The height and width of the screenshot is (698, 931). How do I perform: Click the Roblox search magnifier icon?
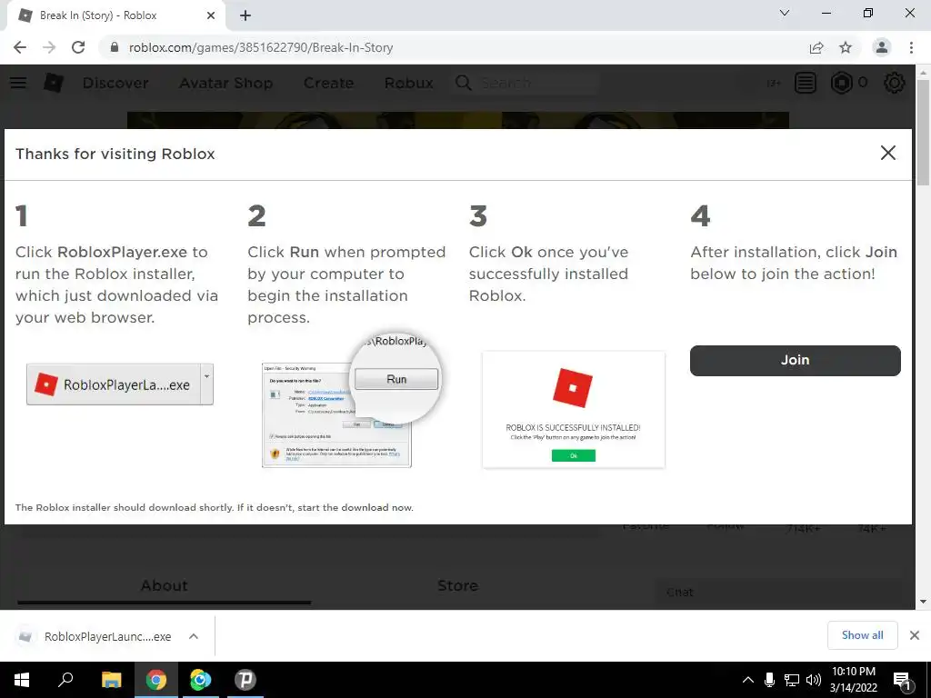464,83
